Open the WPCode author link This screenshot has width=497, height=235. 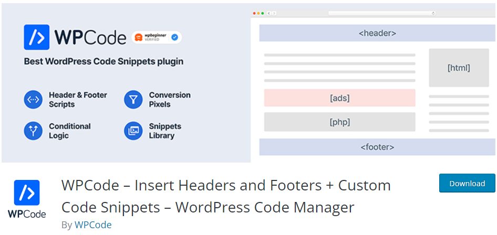coord(93,225)
